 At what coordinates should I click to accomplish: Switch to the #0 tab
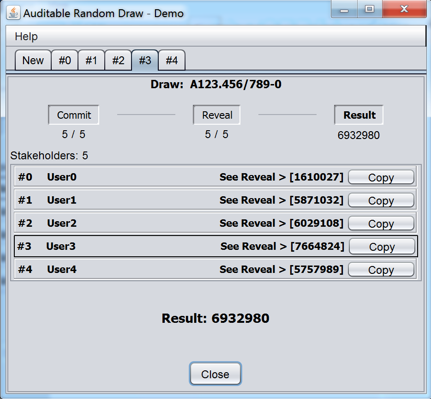coord(65,60)
